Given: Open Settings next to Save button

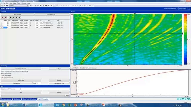Looking at the screenshot, I should pyautogui.click(x=59, y=92).
